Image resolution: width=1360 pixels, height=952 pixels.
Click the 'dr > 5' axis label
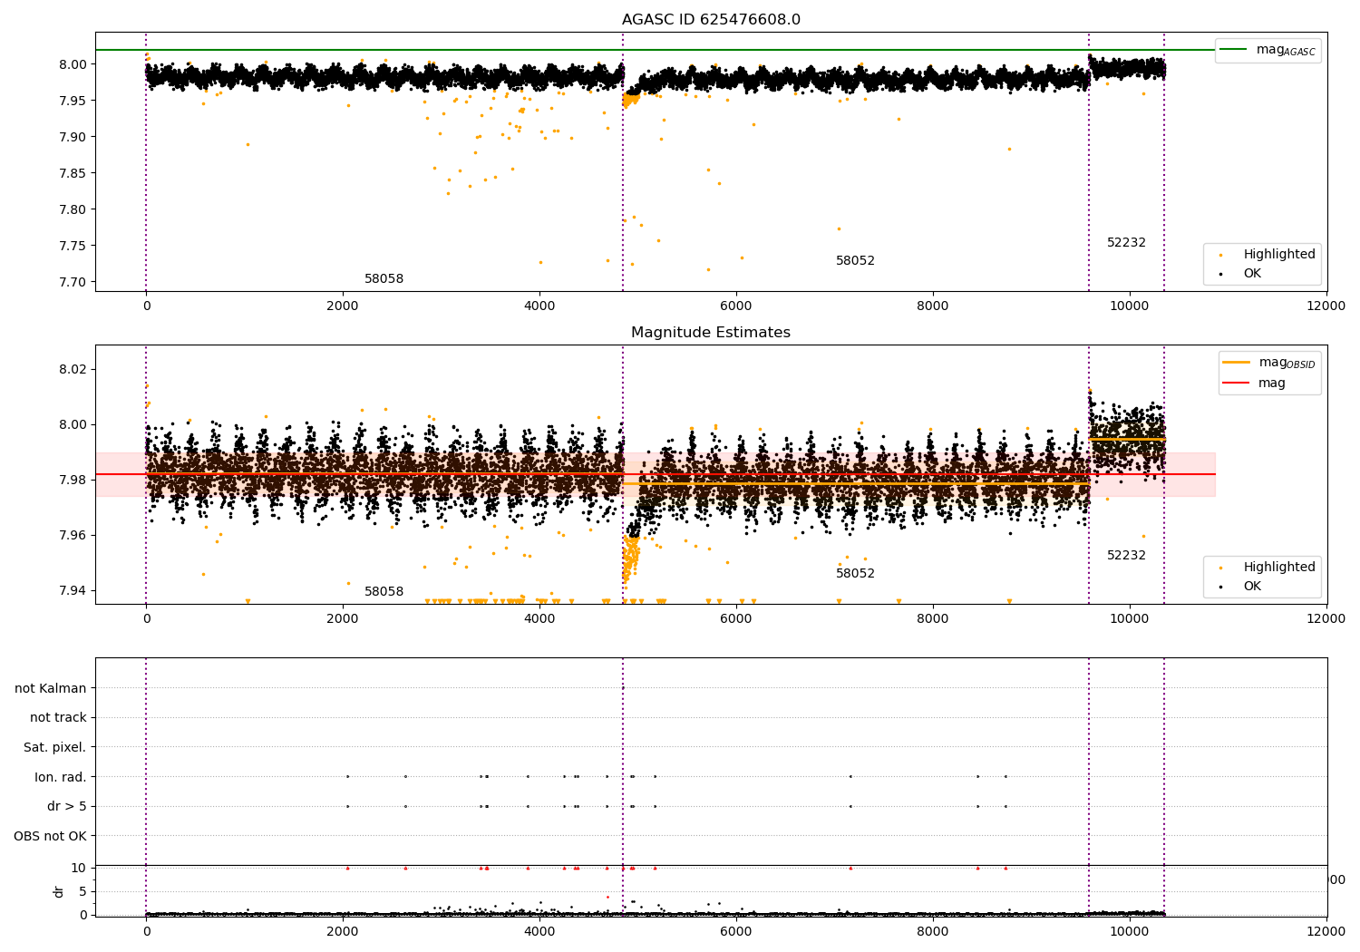(x=67, y=806)
